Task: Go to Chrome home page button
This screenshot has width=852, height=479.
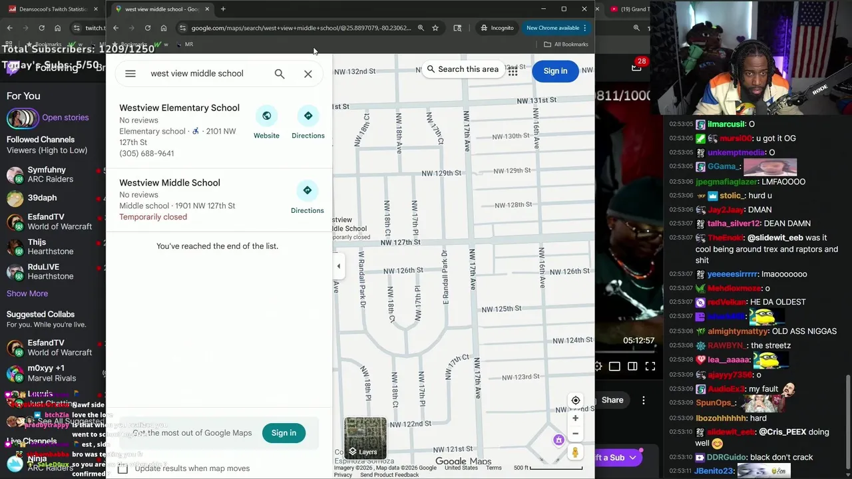Action: (x=164, y=28)
